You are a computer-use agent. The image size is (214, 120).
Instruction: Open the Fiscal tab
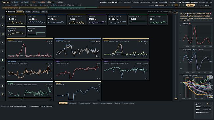tap(45, 12)
